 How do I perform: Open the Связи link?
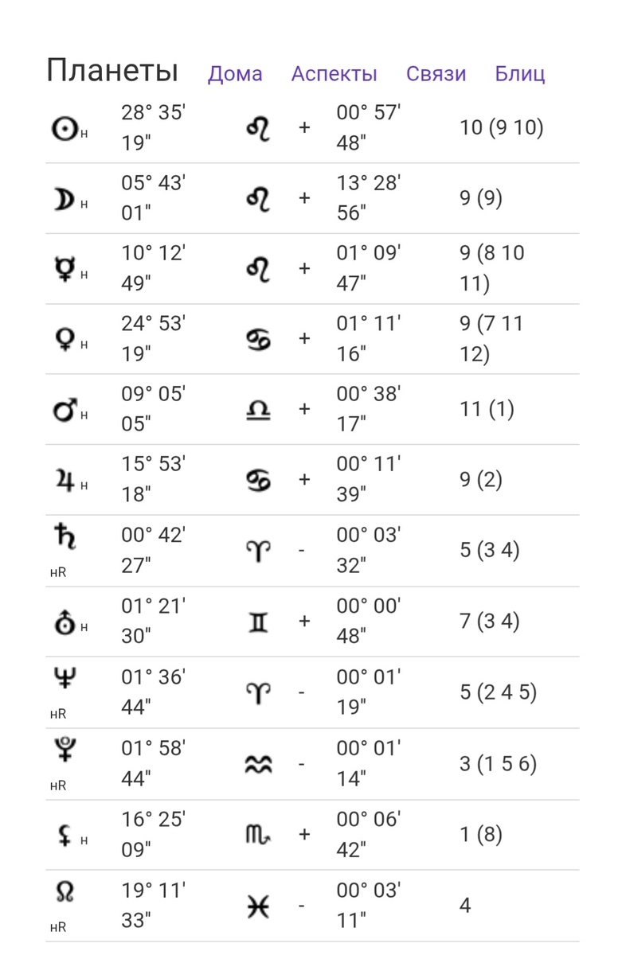(436, 74)
